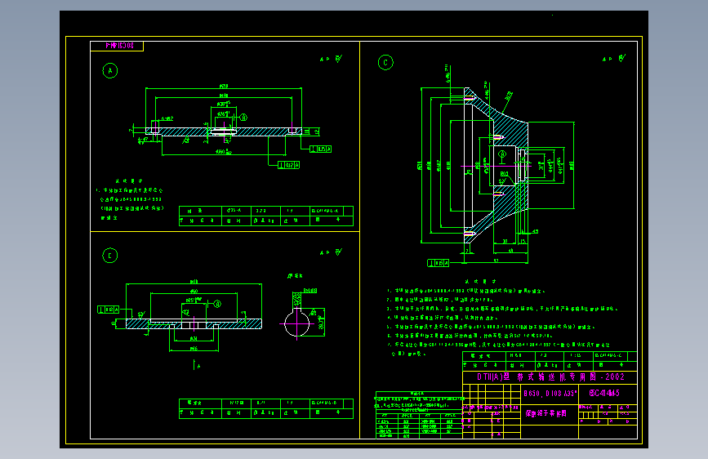Click the mirrored magenta drawing number at top-left

(120, 46)
